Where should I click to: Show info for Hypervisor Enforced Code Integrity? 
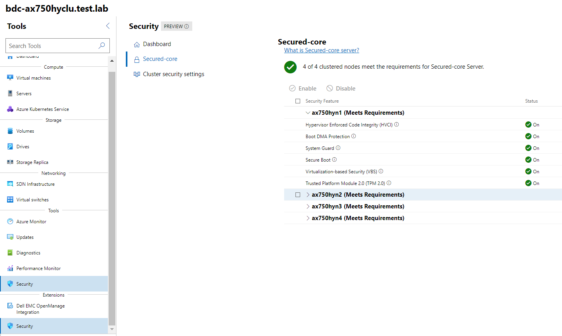pos(396,124)
